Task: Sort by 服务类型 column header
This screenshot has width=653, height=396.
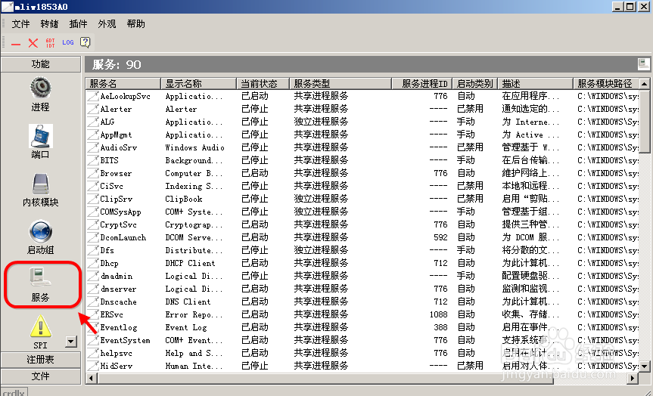Action: (340, 84)
